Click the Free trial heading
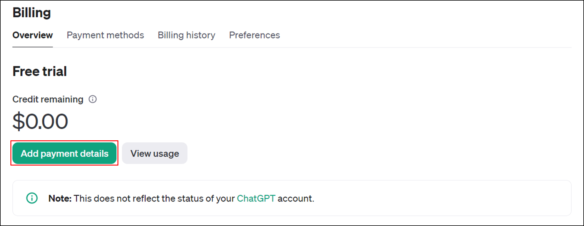 coord(39,71)
